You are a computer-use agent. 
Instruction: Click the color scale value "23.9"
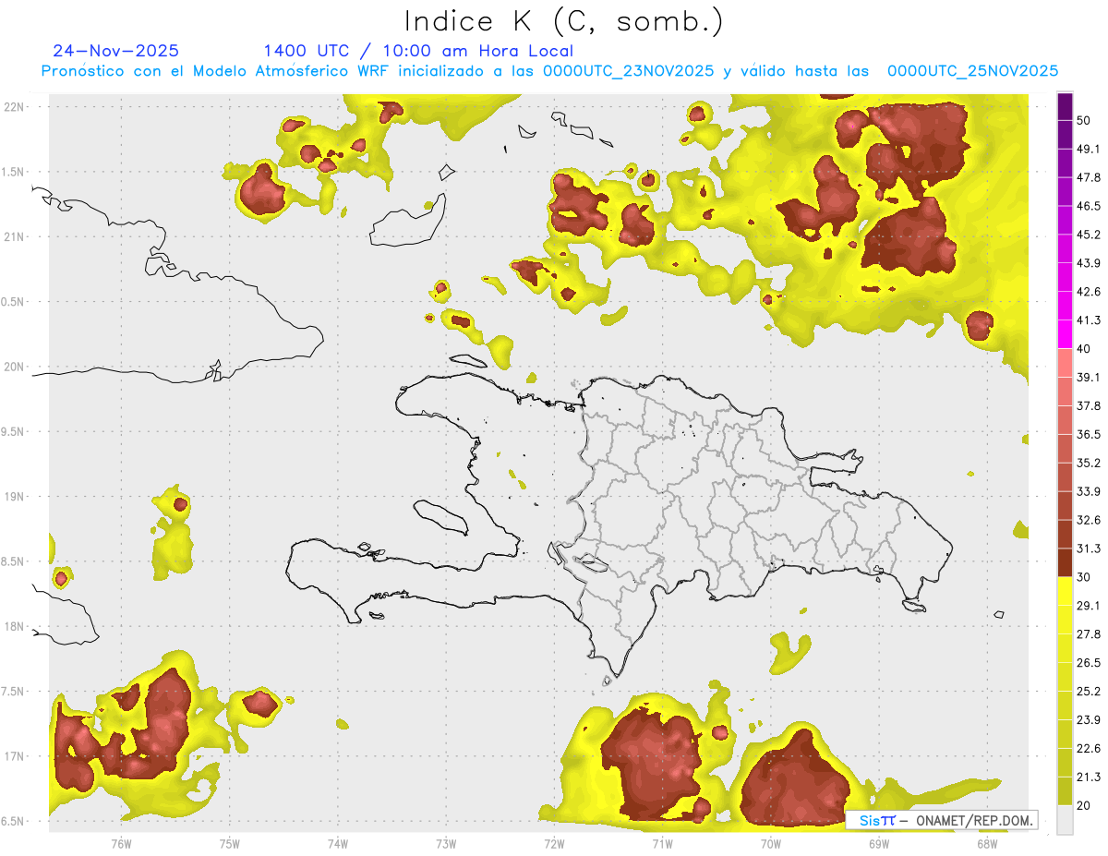tap(1088, 719)
